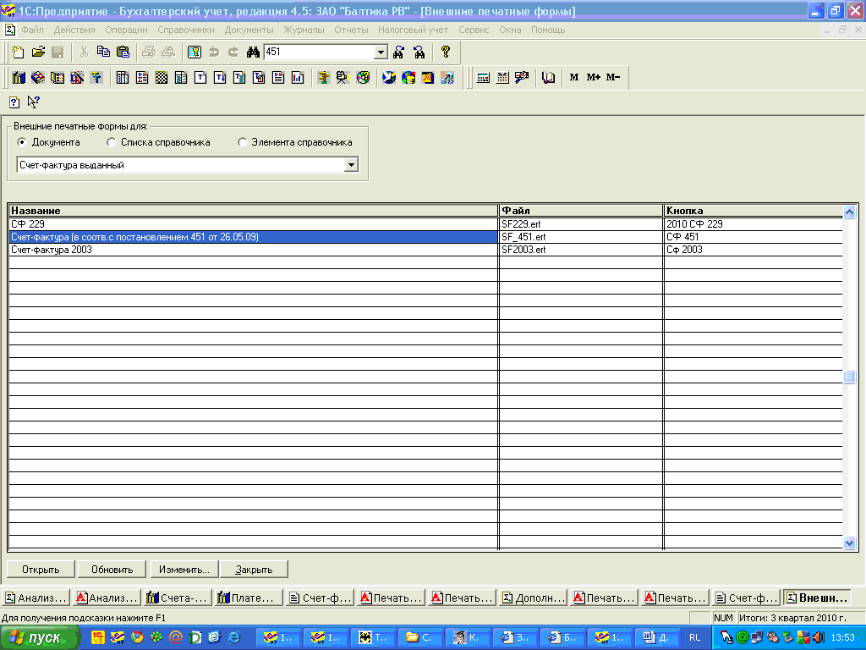The height and width of the screenshot is (650, 866).
Task: Click the Открыть button
Action: coord(41,570)
